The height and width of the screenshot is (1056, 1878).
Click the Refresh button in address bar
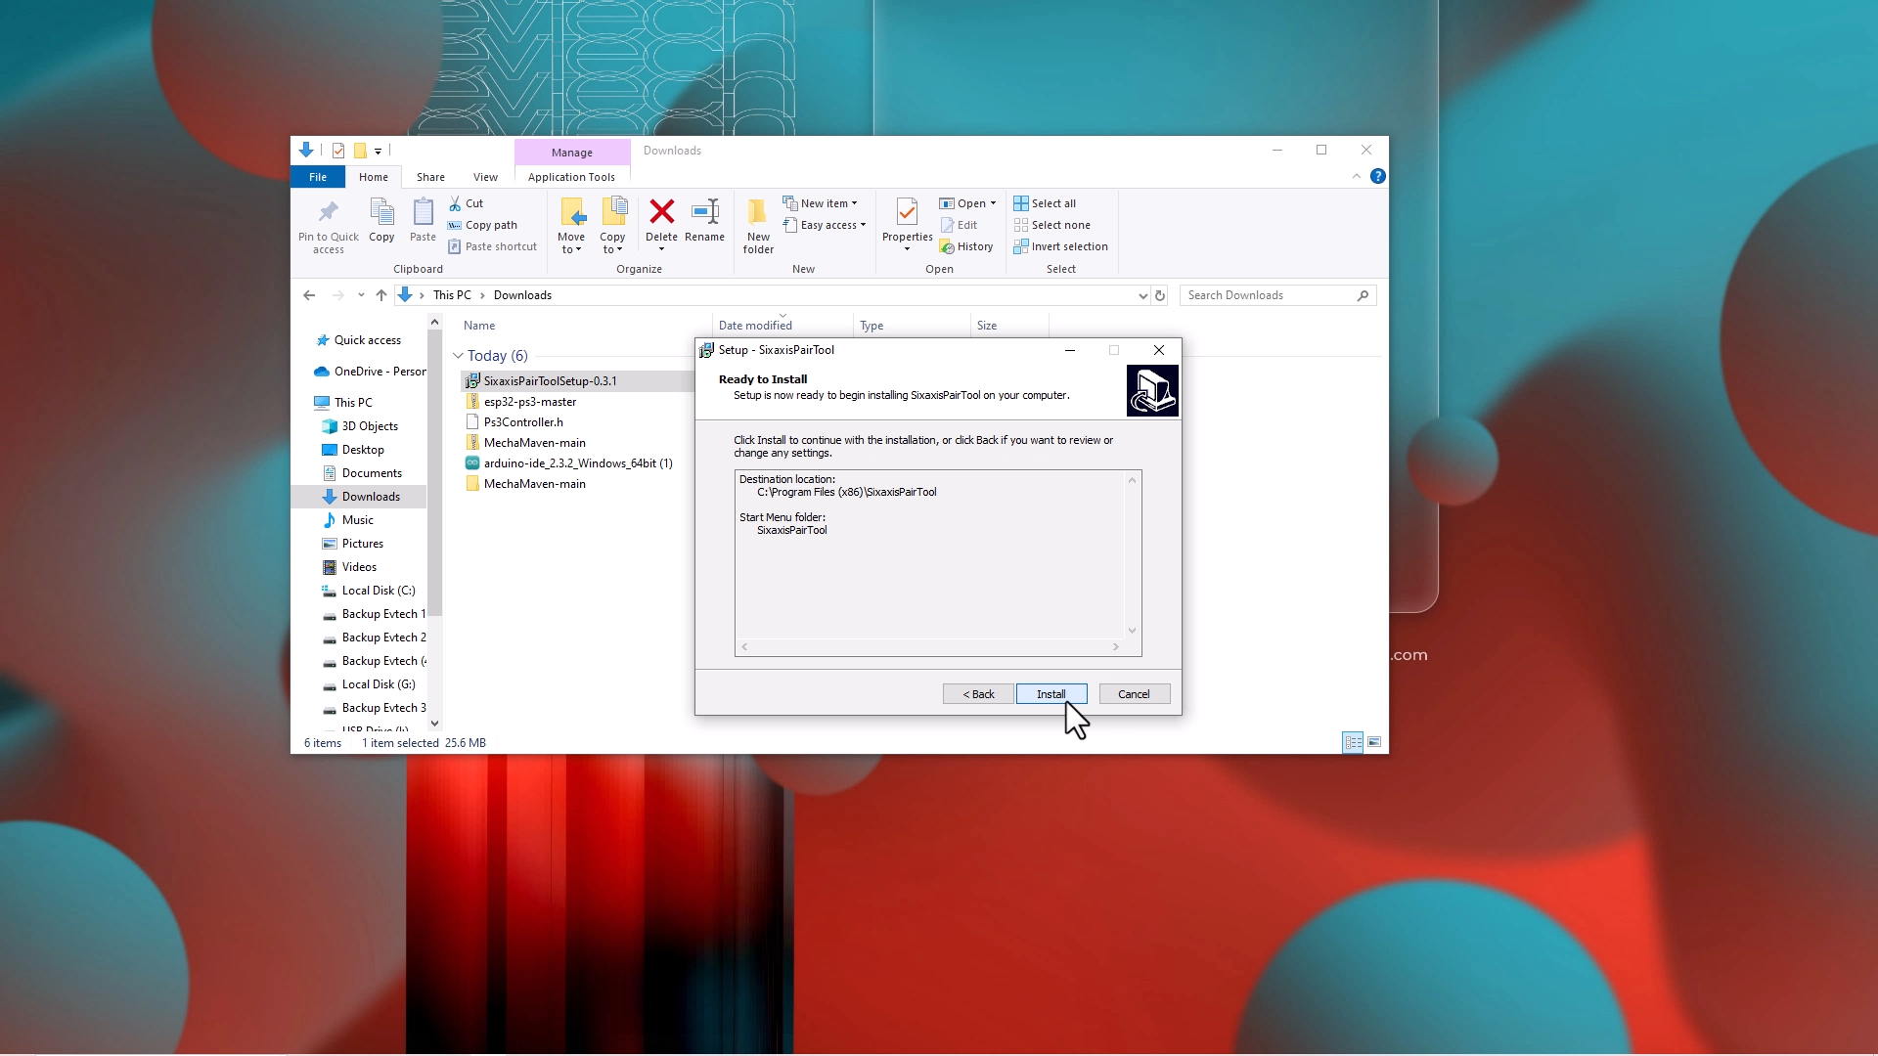(1160, 295)
